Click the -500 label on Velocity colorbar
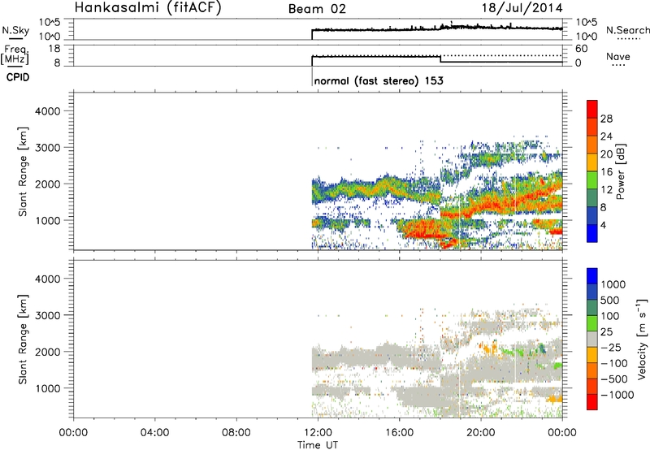This screenshot has width=650, height=450. point(613,379)
